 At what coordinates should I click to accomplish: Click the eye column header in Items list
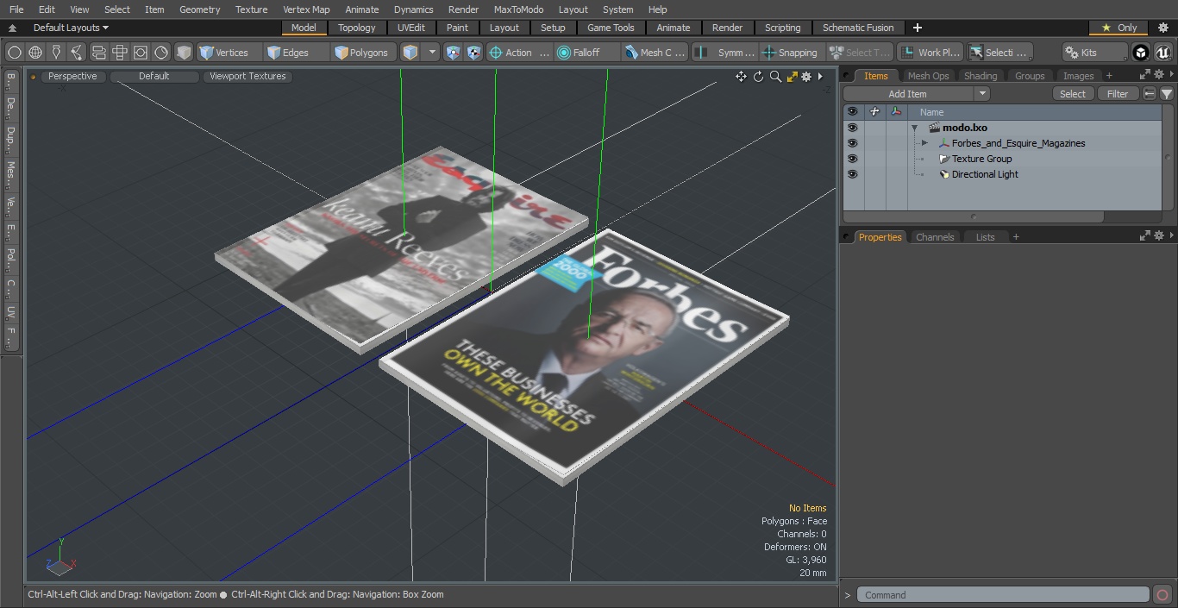coord(852,112)
